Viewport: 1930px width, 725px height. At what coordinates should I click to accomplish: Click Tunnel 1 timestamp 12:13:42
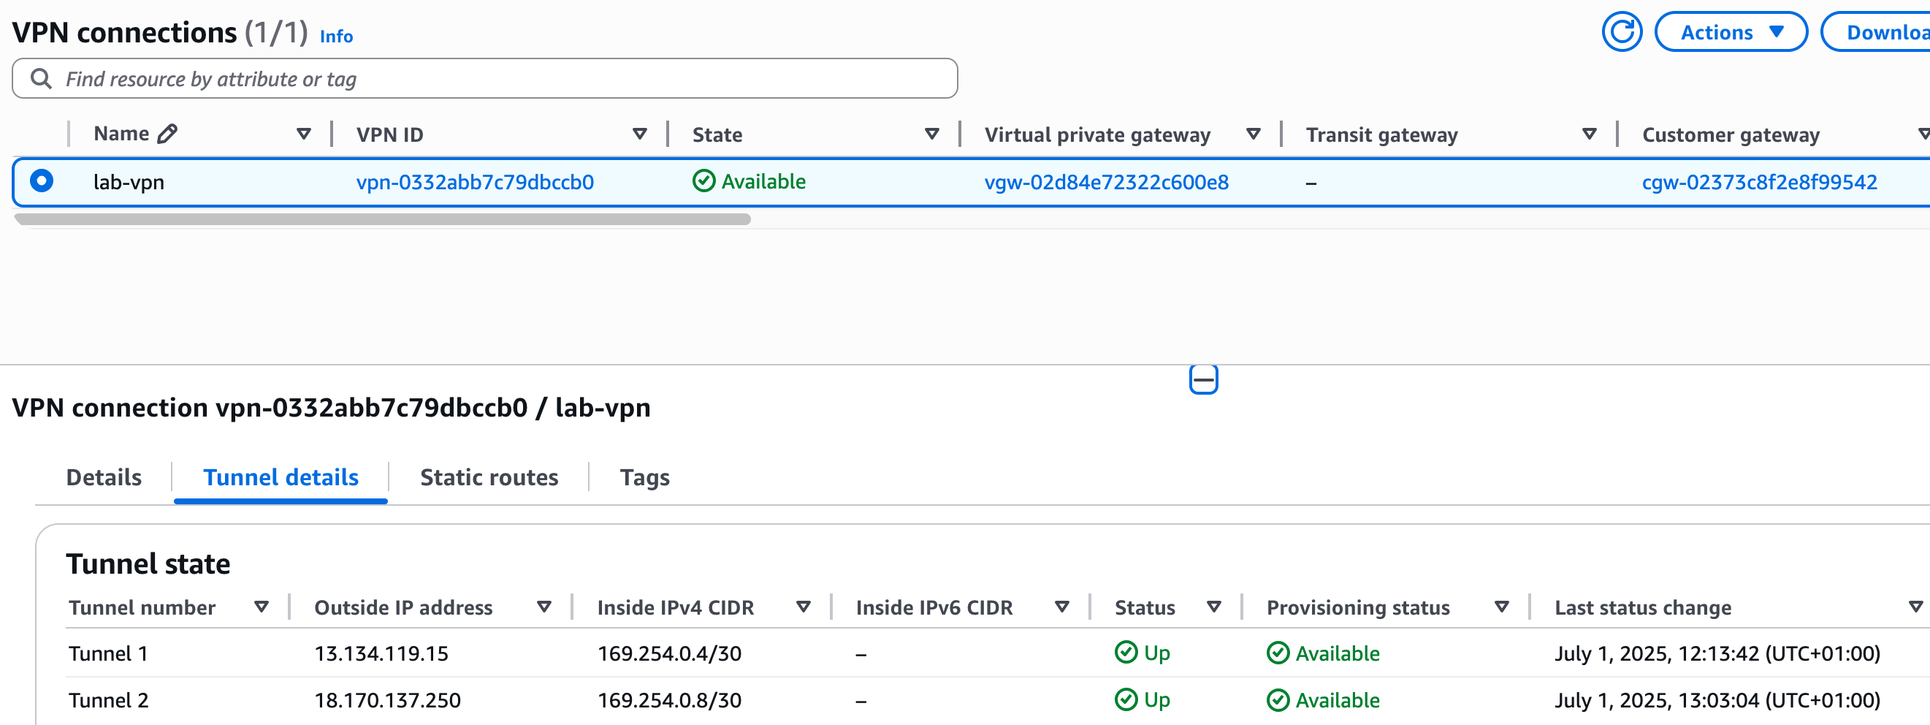tap(1718, 654)
